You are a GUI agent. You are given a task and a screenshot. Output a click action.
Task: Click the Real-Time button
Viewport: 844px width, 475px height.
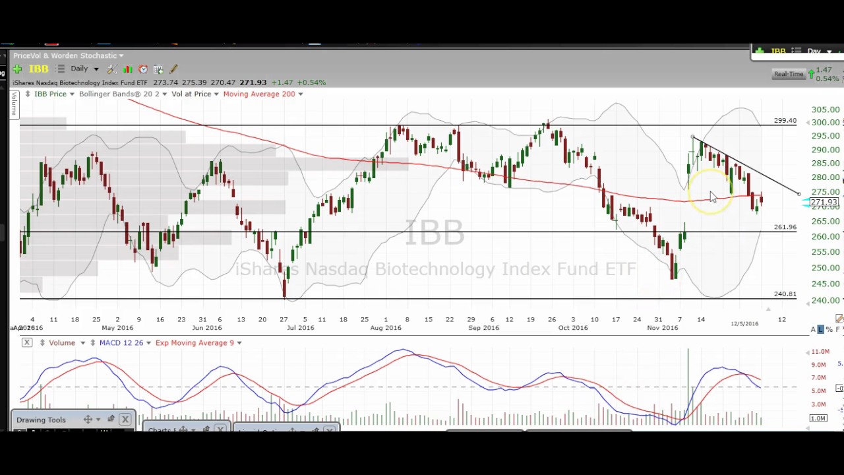(789, 74)
